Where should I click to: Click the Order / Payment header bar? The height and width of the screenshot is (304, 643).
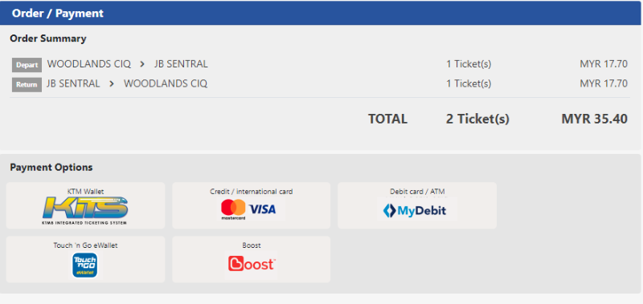point(321,13)
